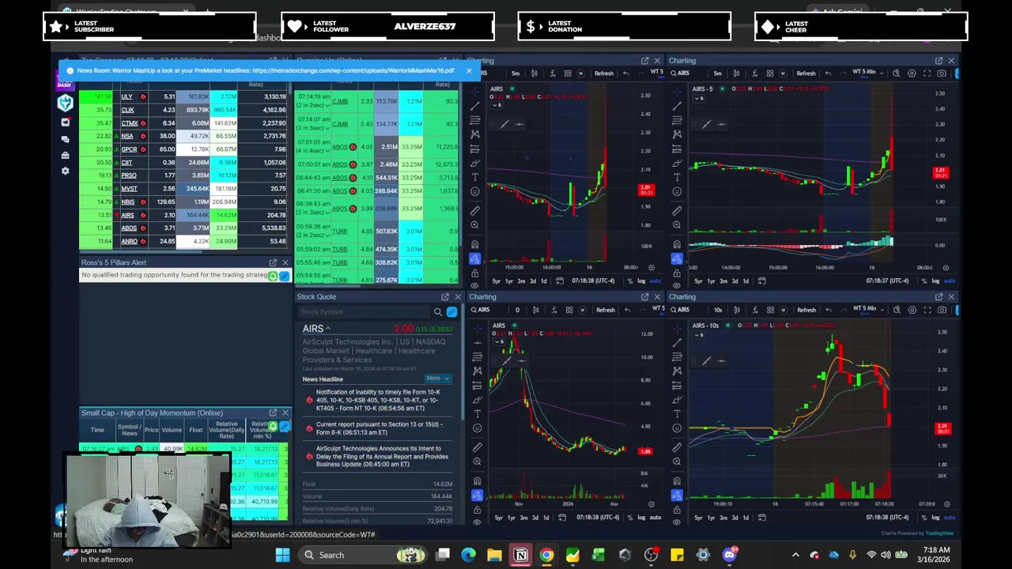Collapse indicator legend '6' in top-left chart

coord(497,105)
